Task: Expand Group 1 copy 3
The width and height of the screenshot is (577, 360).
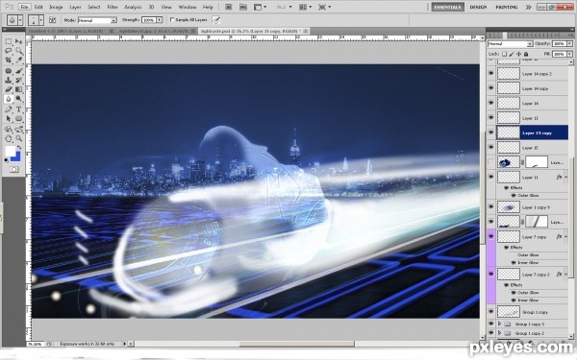Action: (x=499, y=324)
